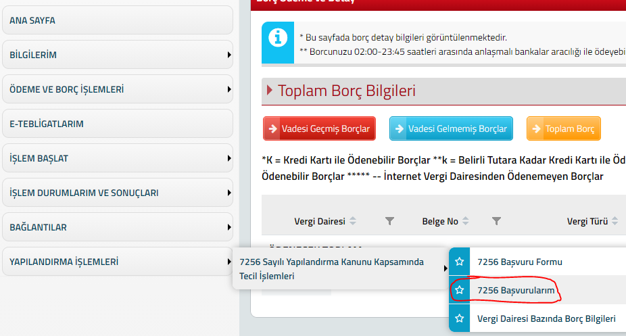Screen dimensions: 626x336
Task: Click the Toplam Borç button
Action: [x=564, y=128]
